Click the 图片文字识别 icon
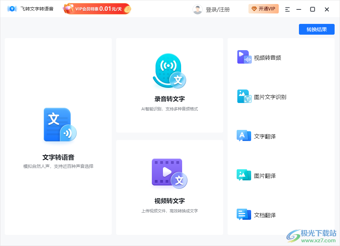The width and height of the screenshot is (340, 246). [x=244, y=96]
